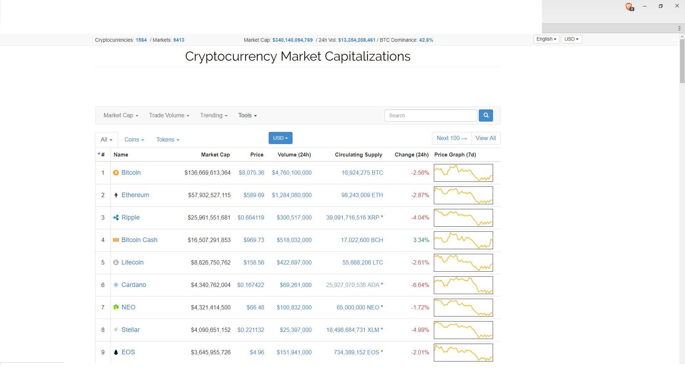Click the Markets count 9413
Viewport: 685px width, 385px height.
[x=179, y=40]
